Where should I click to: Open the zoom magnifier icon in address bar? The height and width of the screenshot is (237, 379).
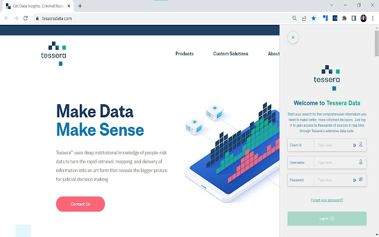pos(294,18)
